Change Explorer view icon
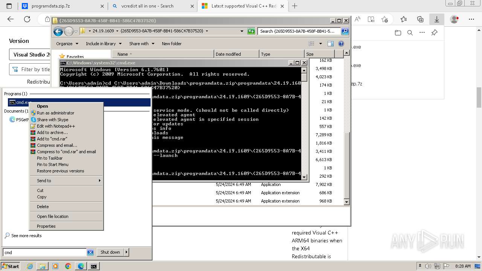The width and height of the screenshot is (482, 271). (311, 44)
